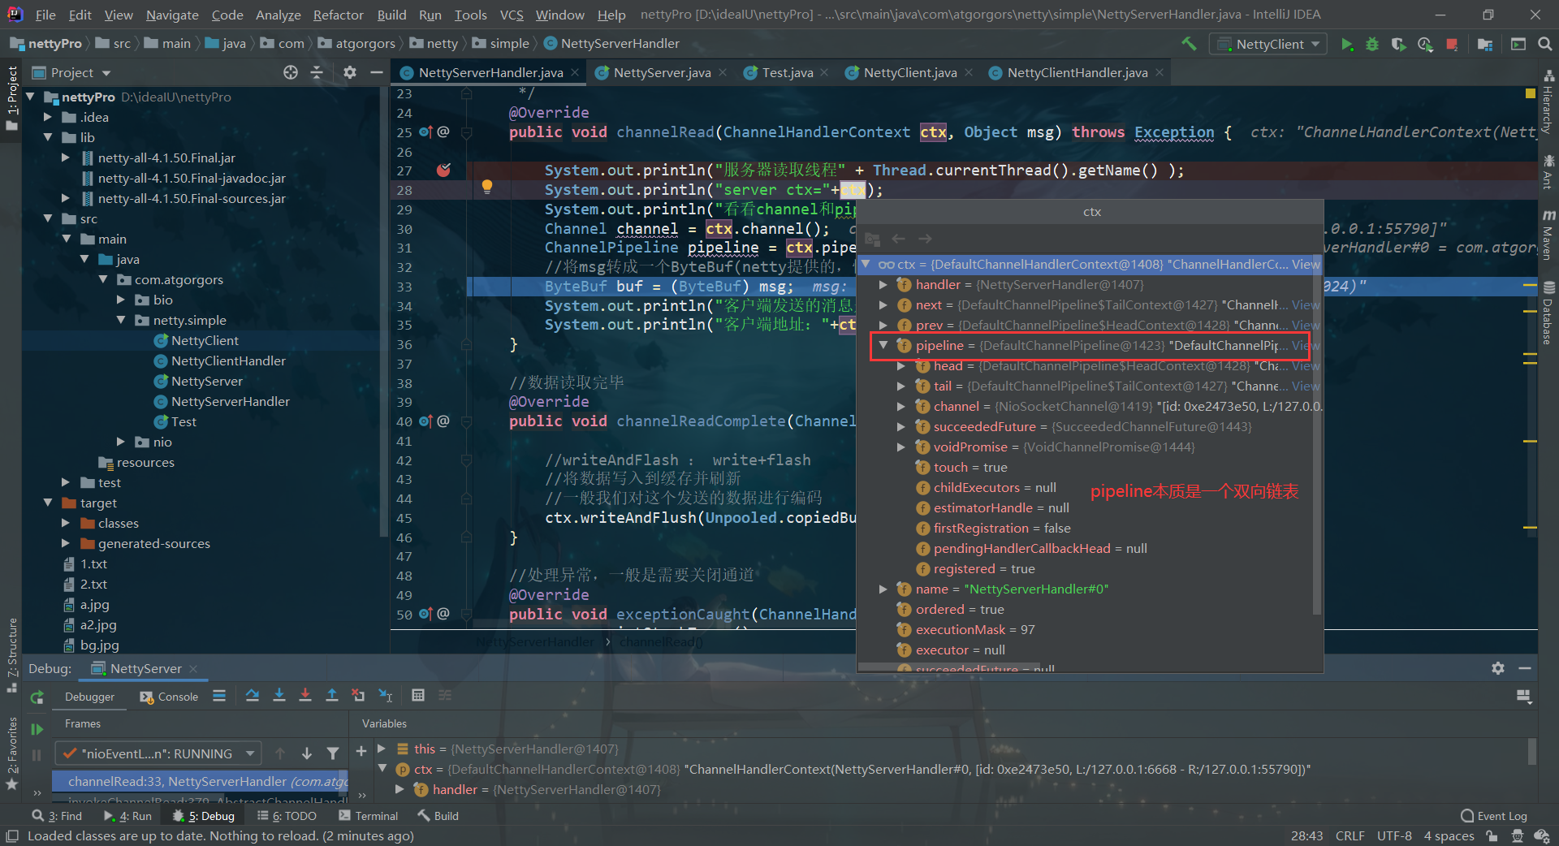The height and width of the screenshot is (846, 1559).
Task: Open the NettyClient run configuration dropdown
Action: click(x=1268, y=45)
